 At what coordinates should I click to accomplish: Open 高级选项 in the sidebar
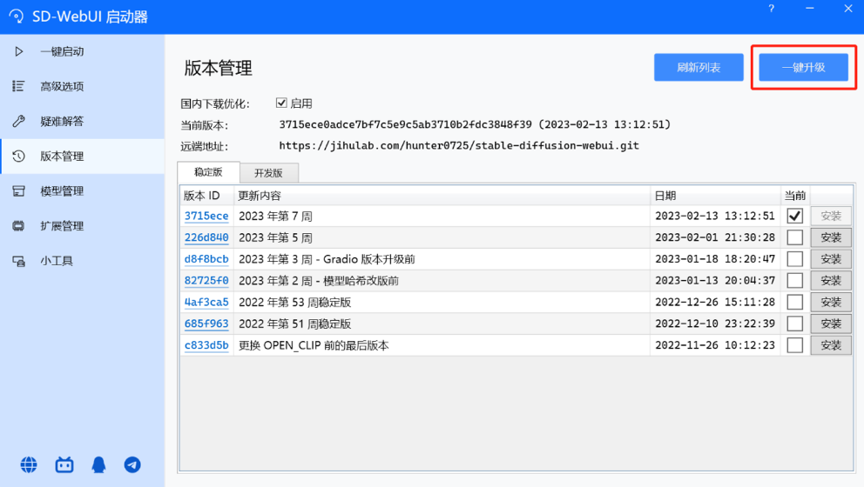[x=82, y=86]
